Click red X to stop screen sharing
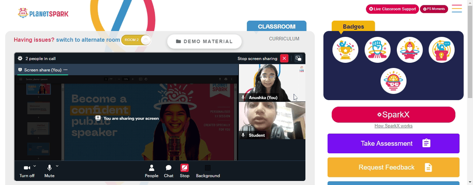This screenshot has height=185, width=473. tap(284, 59)
